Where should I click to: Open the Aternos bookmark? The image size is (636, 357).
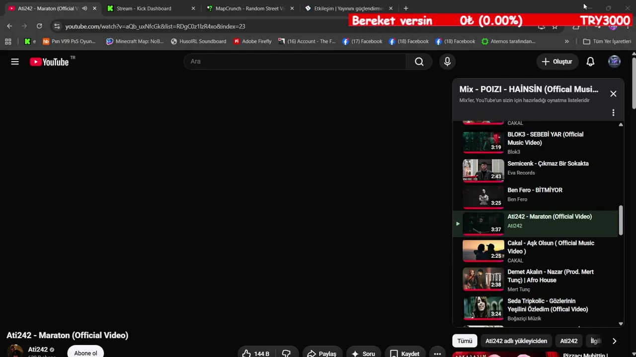pyautogui.click(x=508, y=42)
